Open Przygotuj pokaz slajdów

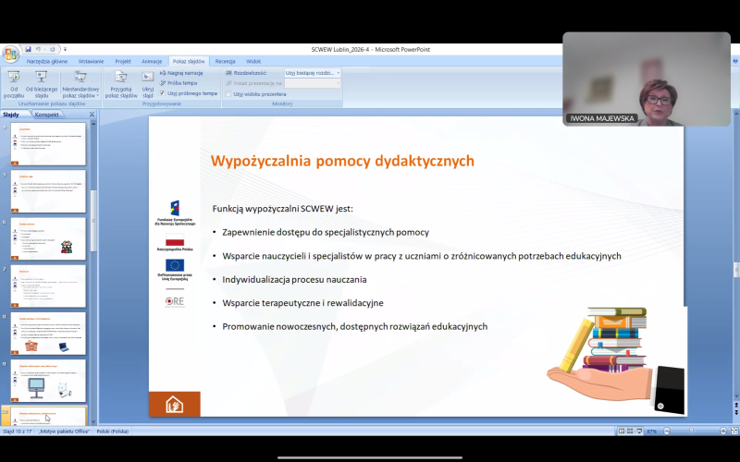point(120,82)
